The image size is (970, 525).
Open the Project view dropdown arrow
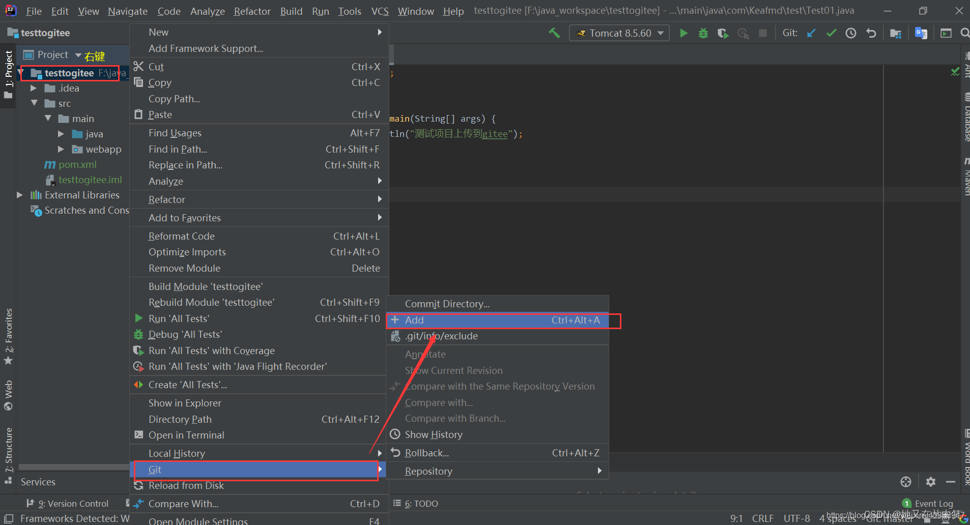[x=78, y=55]
